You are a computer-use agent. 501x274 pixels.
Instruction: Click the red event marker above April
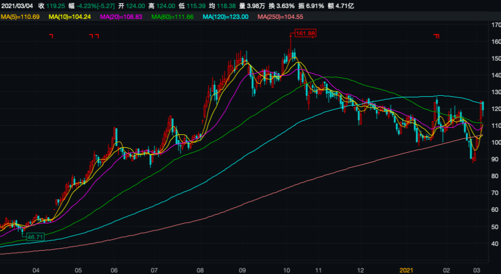tap(51, 36)
